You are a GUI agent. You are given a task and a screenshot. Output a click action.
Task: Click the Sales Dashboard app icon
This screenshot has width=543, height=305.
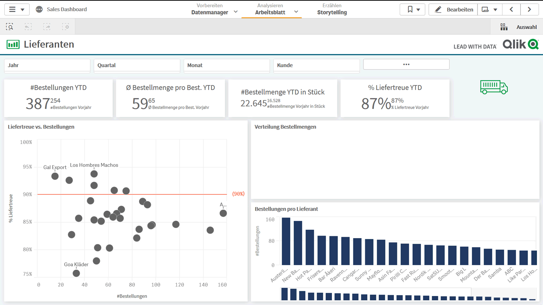coord(39,9)
